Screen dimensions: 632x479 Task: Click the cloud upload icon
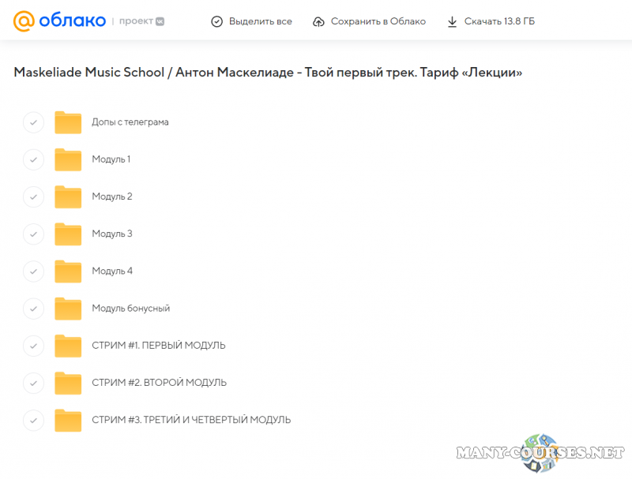click(x=318, y=21)
